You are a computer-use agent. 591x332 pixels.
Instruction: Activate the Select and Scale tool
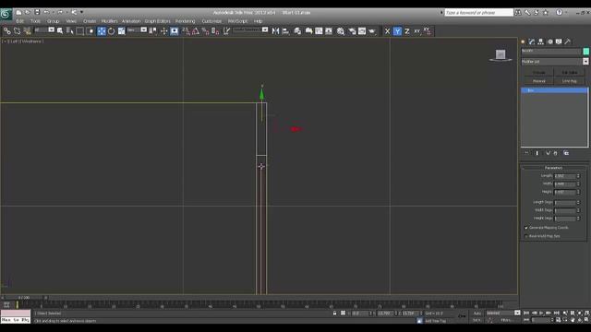(121, 31)
